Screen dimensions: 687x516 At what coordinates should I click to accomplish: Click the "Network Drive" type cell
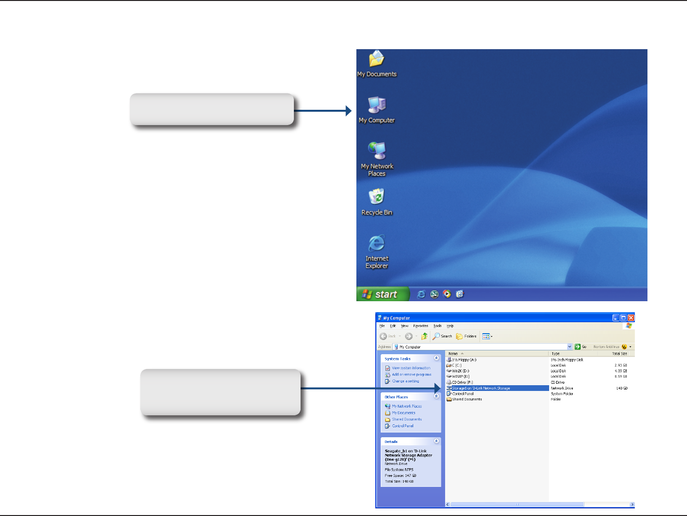point(562,389)
